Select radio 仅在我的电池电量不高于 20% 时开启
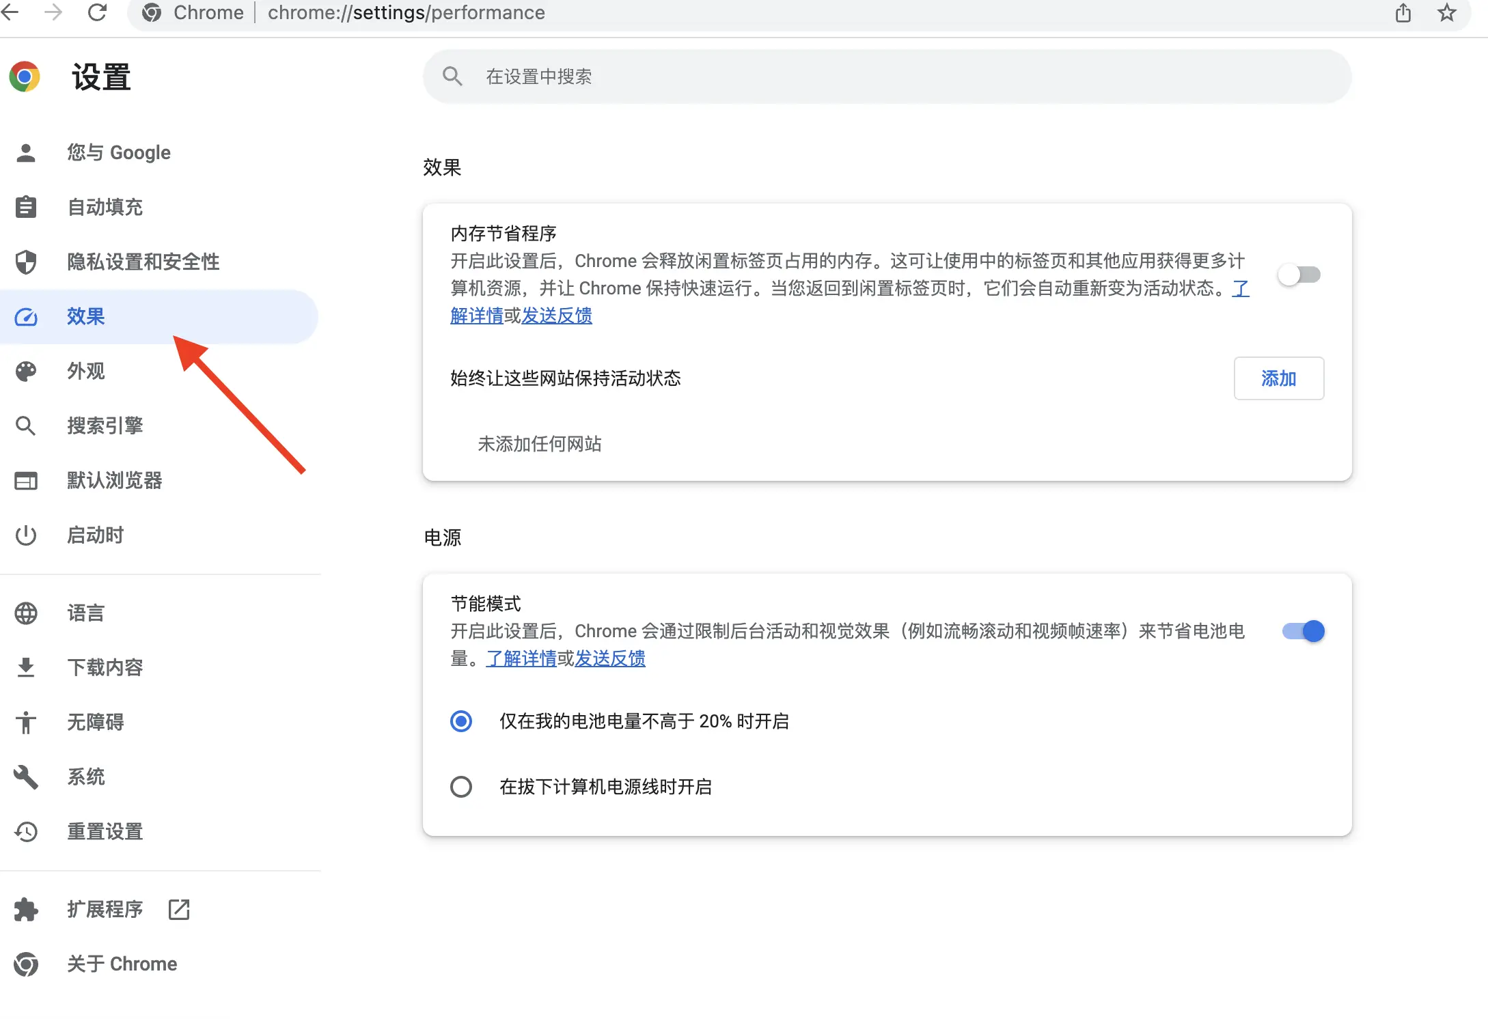 click(x=461, y=721)
